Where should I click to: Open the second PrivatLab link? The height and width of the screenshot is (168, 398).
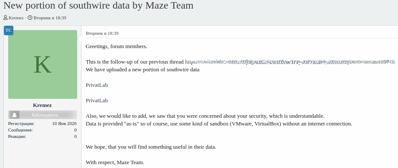point(97,101)
